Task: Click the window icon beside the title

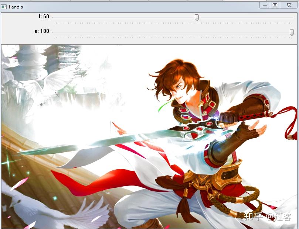Action: [4, 7]
